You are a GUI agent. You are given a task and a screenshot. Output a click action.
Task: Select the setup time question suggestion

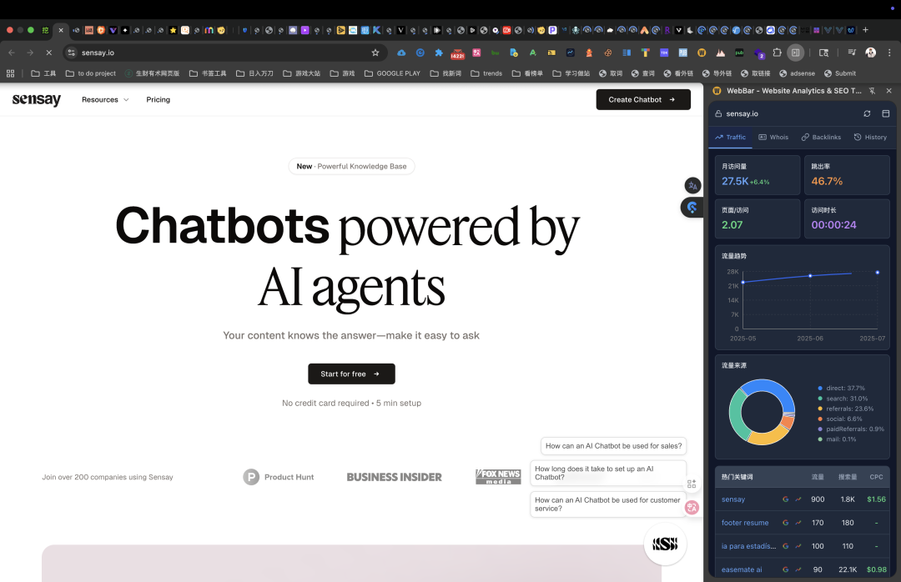608,473
